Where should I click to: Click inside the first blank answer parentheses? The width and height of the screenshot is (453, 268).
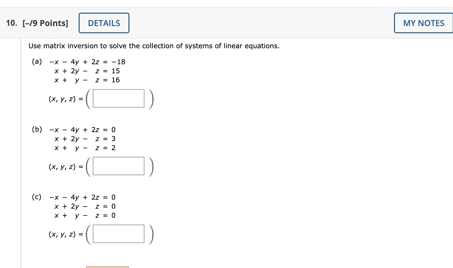118,99
